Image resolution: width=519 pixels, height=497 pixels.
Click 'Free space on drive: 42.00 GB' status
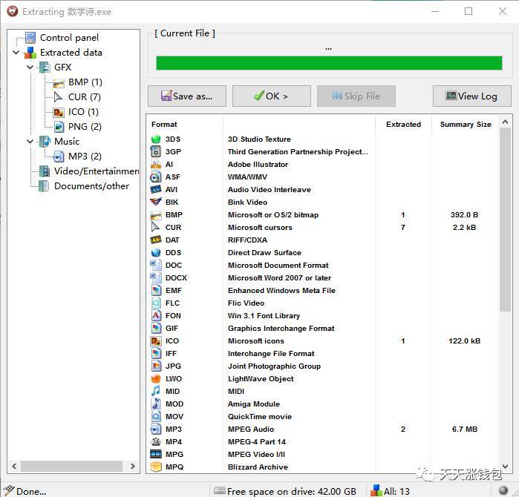coord(285,491)
